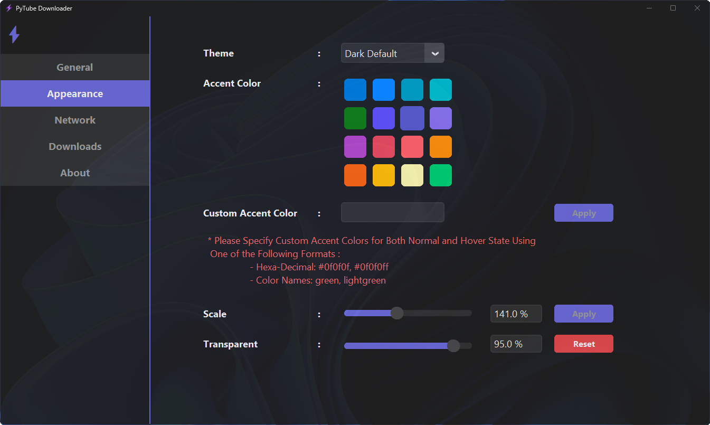Image resolution: width=710 pixels, height=425 pixels.
Task: Choose the bright green swatch in last row
Action: tap(441, 175)
